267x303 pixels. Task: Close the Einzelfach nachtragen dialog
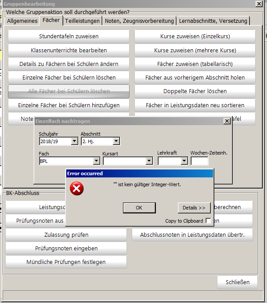(227, 121)
